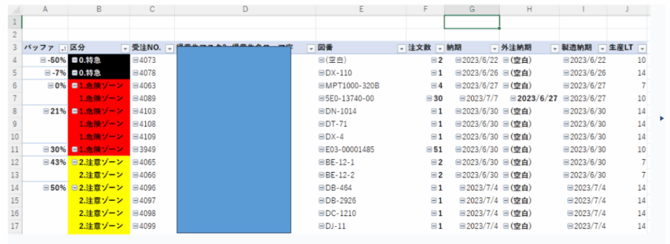Select row 11 header

(x=15, y=150)
